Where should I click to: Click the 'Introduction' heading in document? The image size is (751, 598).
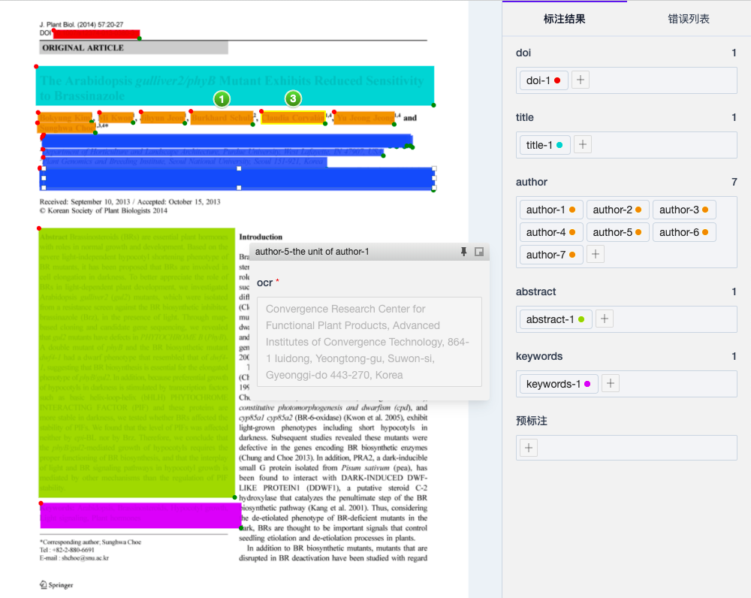(261, 237)
